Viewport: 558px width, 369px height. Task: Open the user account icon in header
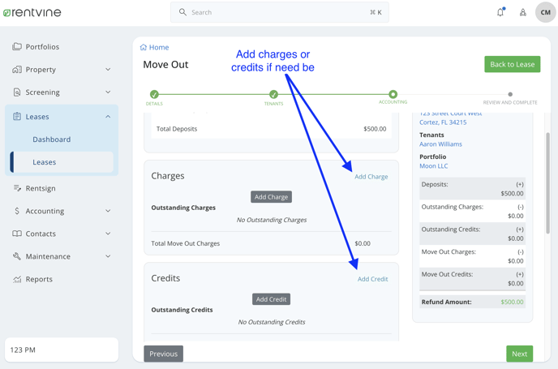coord(523,12)
